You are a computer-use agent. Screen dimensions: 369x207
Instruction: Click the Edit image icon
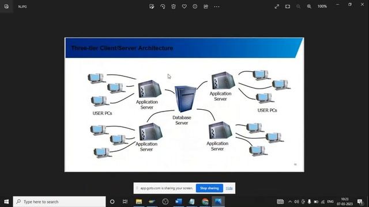[x=152, y=6]
